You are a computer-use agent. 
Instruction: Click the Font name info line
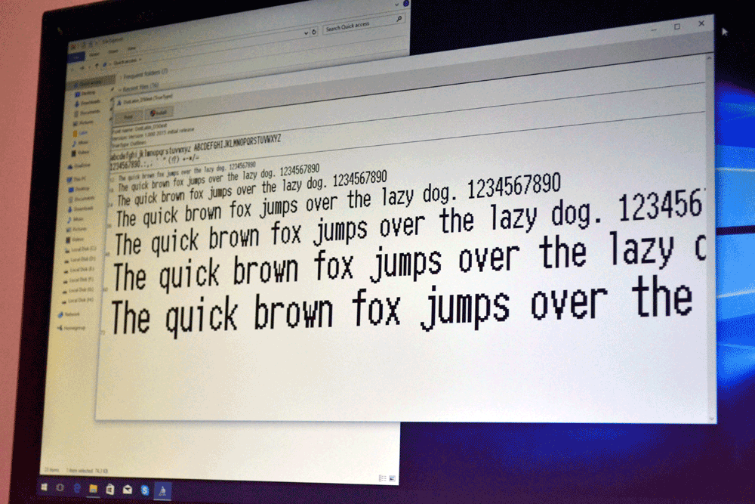point(140,127)
